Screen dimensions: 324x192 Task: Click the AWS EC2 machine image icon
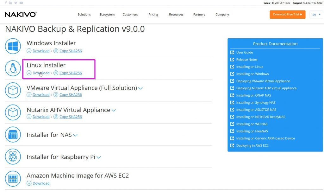tap(13, 179)
